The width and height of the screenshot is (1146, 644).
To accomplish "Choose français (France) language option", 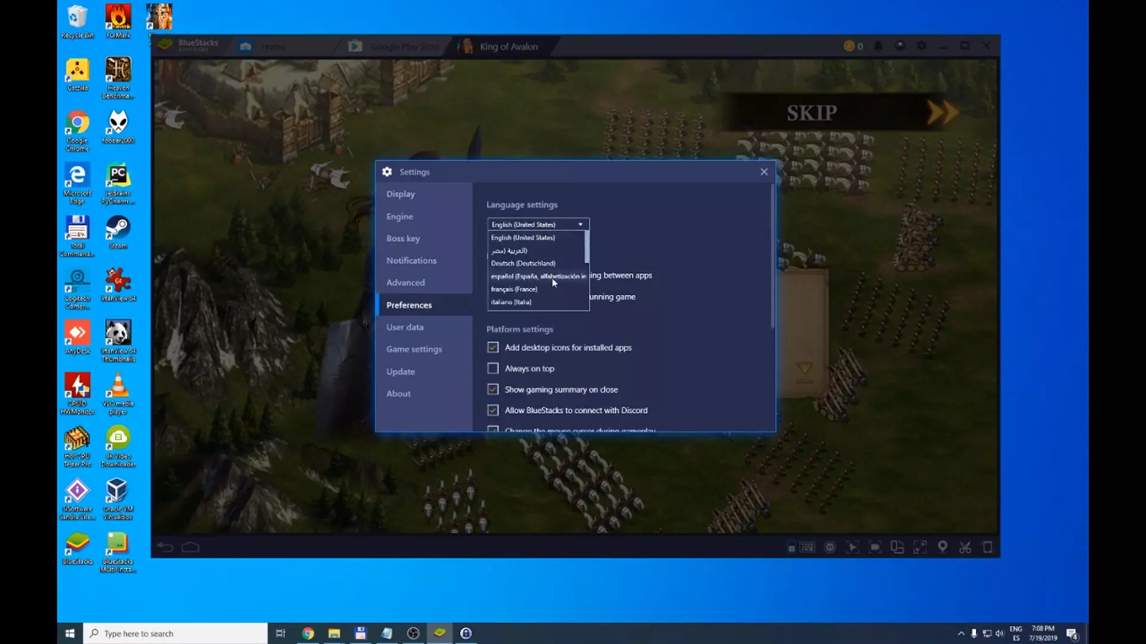I will (x=514, y=289).
